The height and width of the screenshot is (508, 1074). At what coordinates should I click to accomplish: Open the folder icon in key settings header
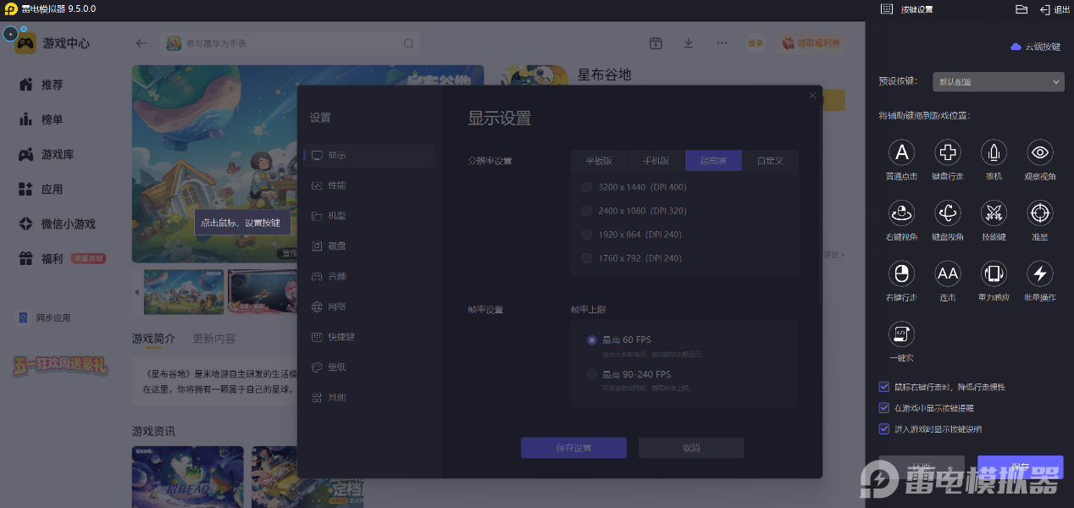tap(1021, 9)
